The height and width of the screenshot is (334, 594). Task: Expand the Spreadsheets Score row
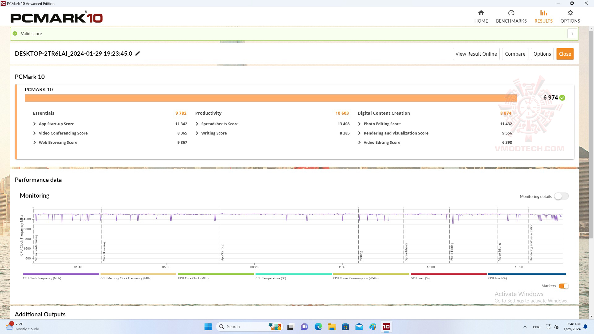197,124
